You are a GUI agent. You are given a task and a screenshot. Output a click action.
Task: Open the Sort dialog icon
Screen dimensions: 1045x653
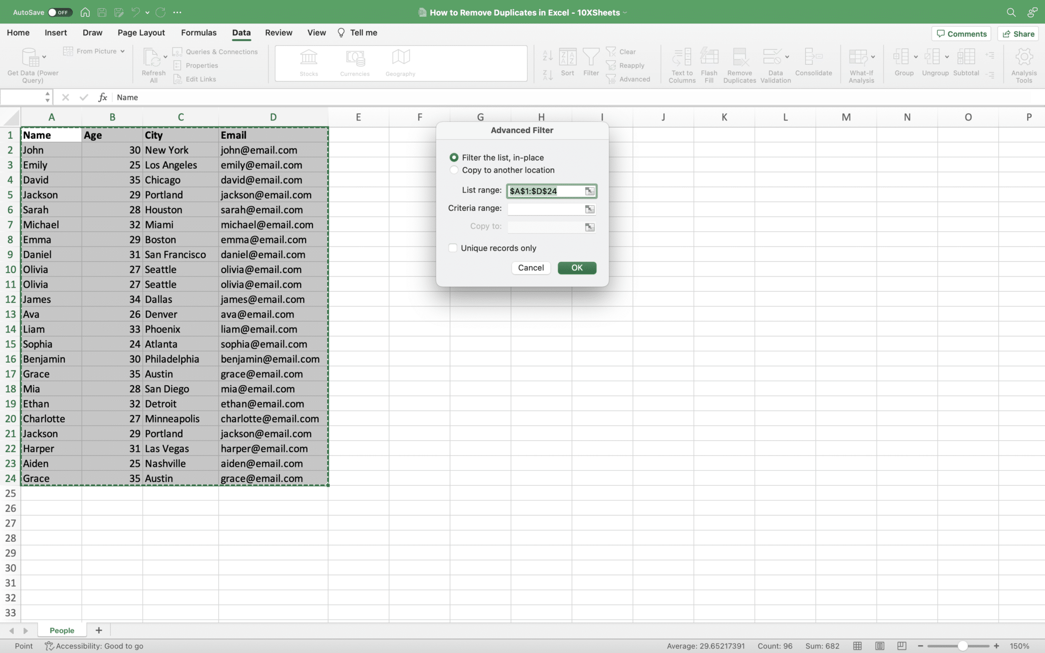click(567, 58)
